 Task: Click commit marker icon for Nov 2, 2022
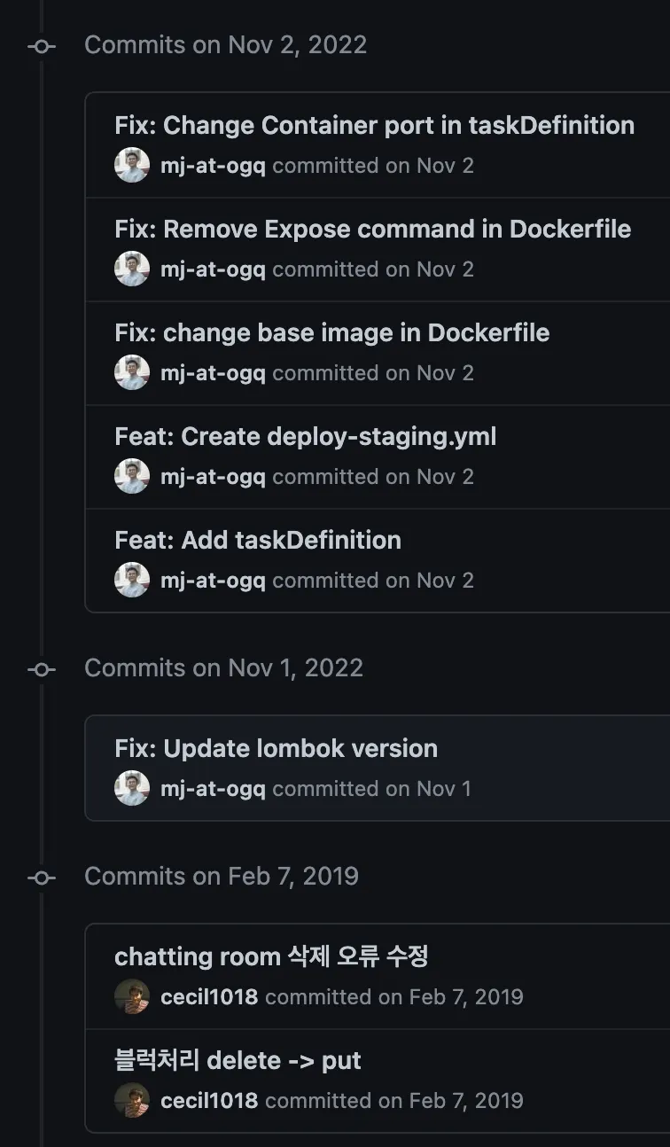(42, 46)
